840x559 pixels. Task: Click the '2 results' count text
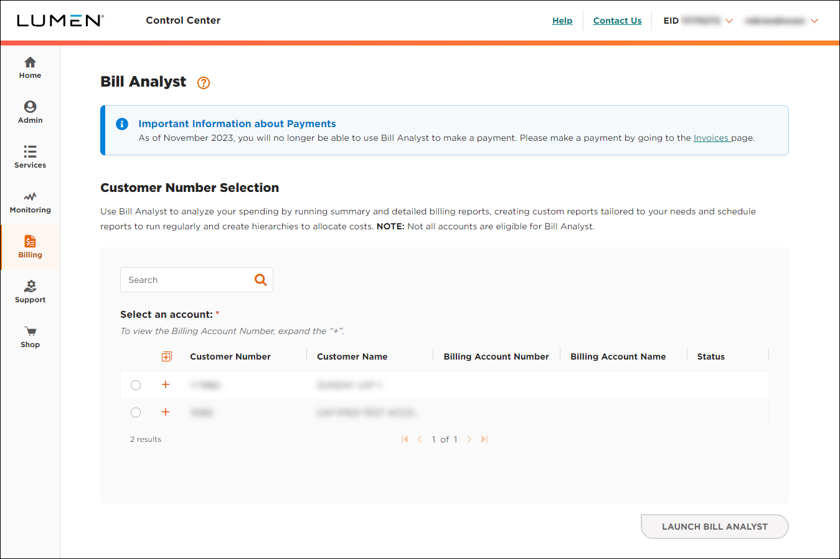[x=146, y=439]
